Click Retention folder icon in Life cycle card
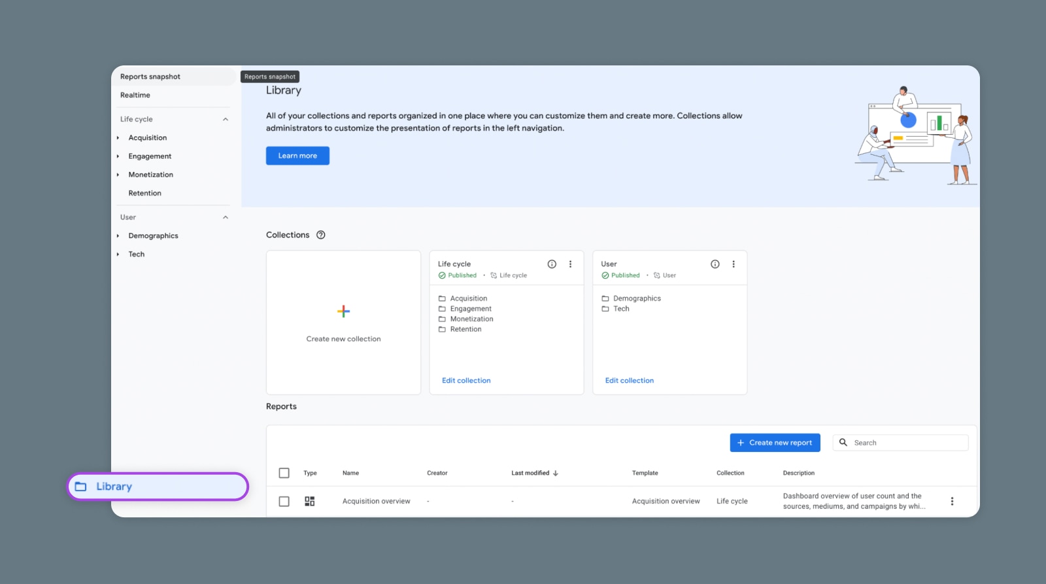The image size is (1046, 584). click(442, 330)
